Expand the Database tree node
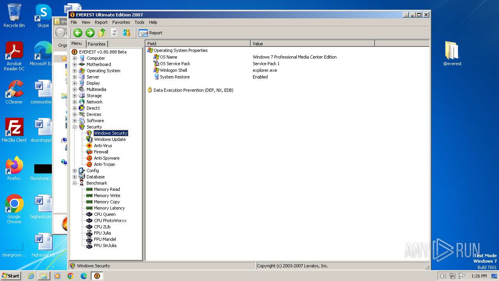 75,177
